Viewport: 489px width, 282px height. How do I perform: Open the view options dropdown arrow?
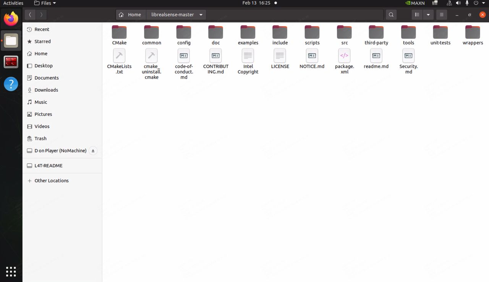click(428, 15)
